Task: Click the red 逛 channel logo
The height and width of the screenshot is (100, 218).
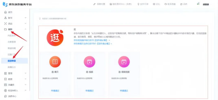Action: (x=55, y=37)
